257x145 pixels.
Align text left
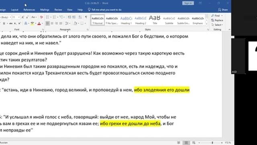[x=47, y=23]
